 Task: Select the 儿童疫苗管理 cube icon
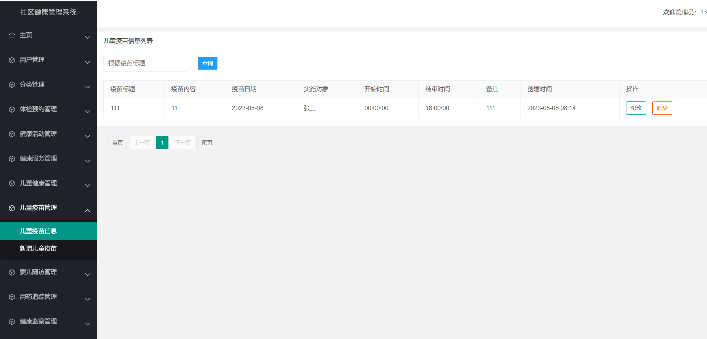(x=12, y=208)
